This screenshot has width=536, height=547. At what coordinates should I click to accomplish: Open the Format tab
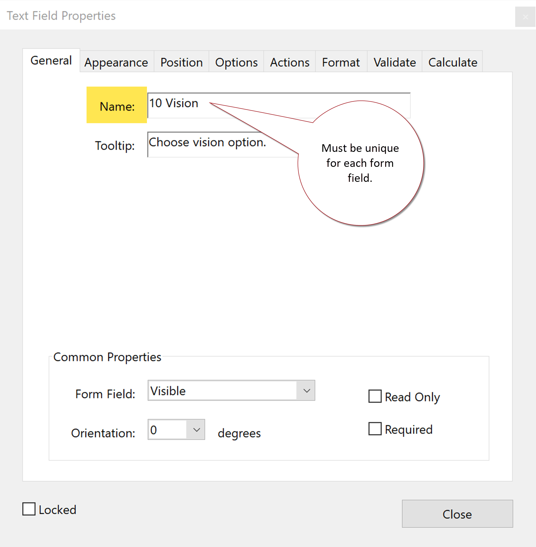(341, 62)
